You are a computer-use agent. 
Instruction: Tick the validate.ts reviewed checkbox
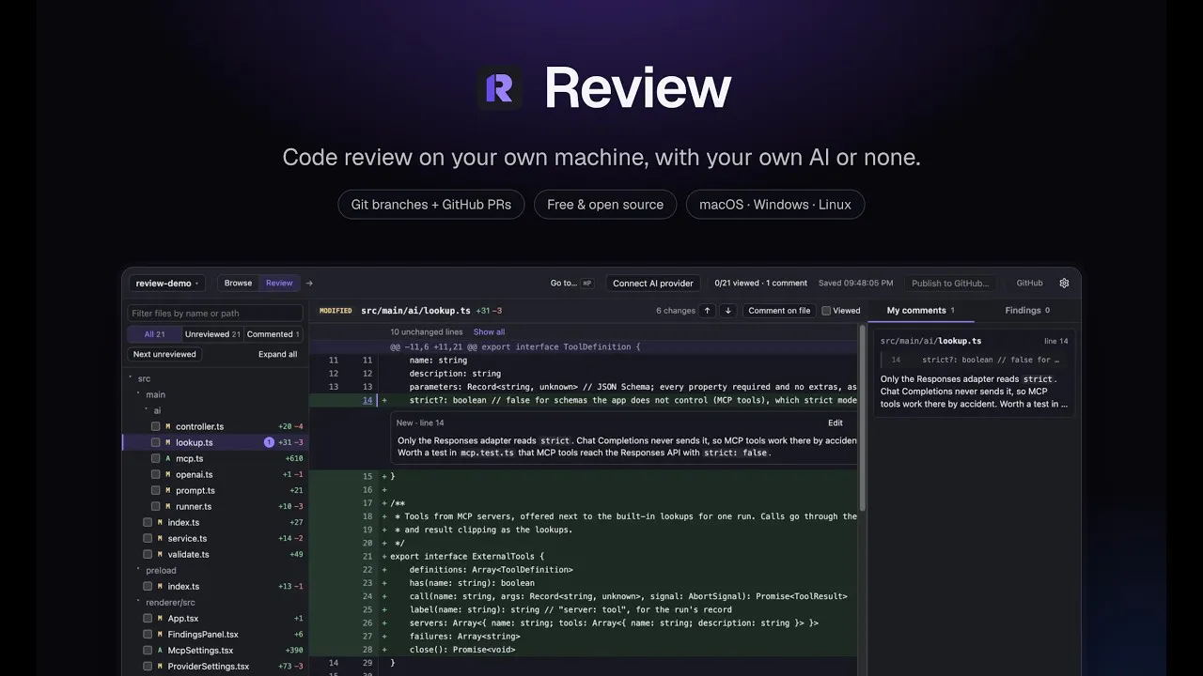(148, 554)
